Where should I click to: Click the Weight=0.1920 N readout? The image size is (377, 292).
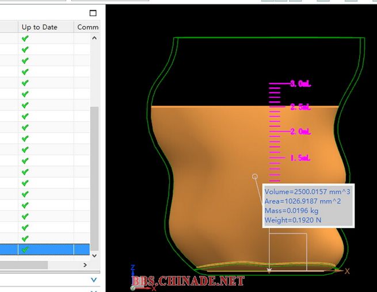tap(293, 220)
